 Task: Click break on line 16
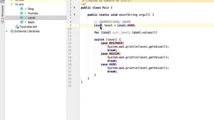click(111, 50)
